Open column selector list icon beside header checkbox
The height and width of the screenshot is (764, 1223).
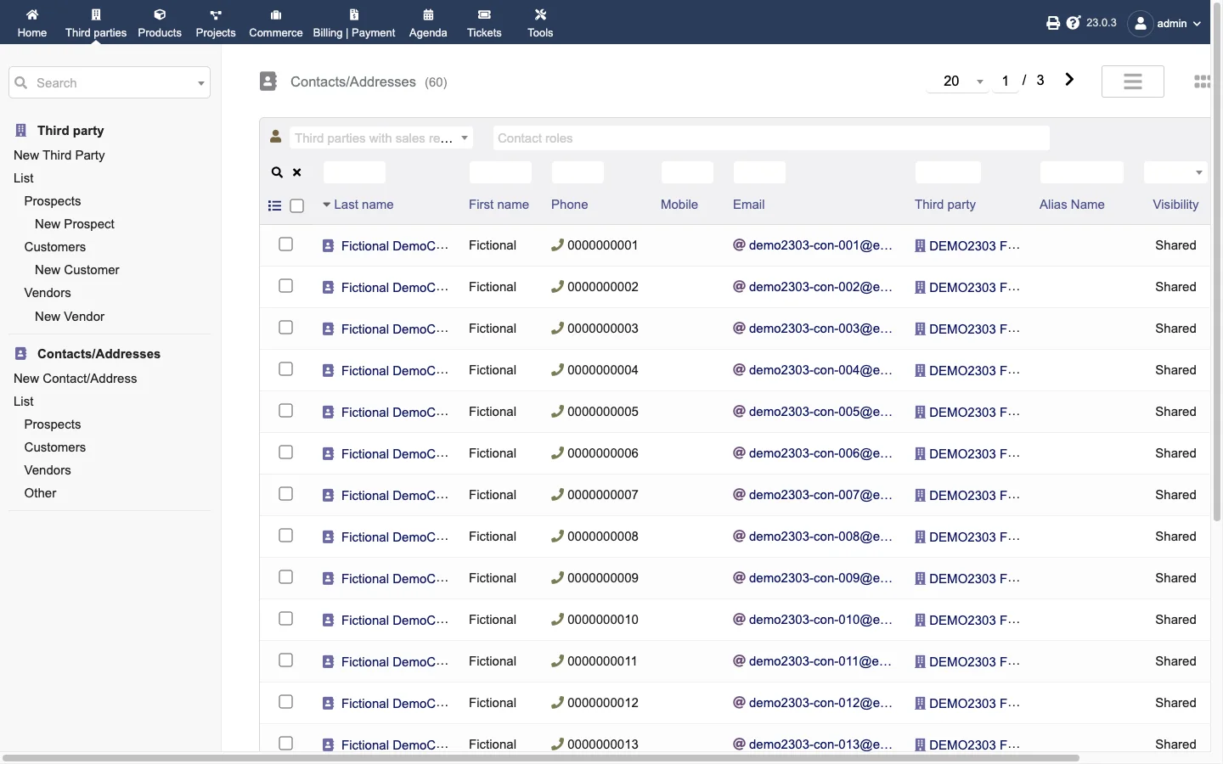pos(274,205)
